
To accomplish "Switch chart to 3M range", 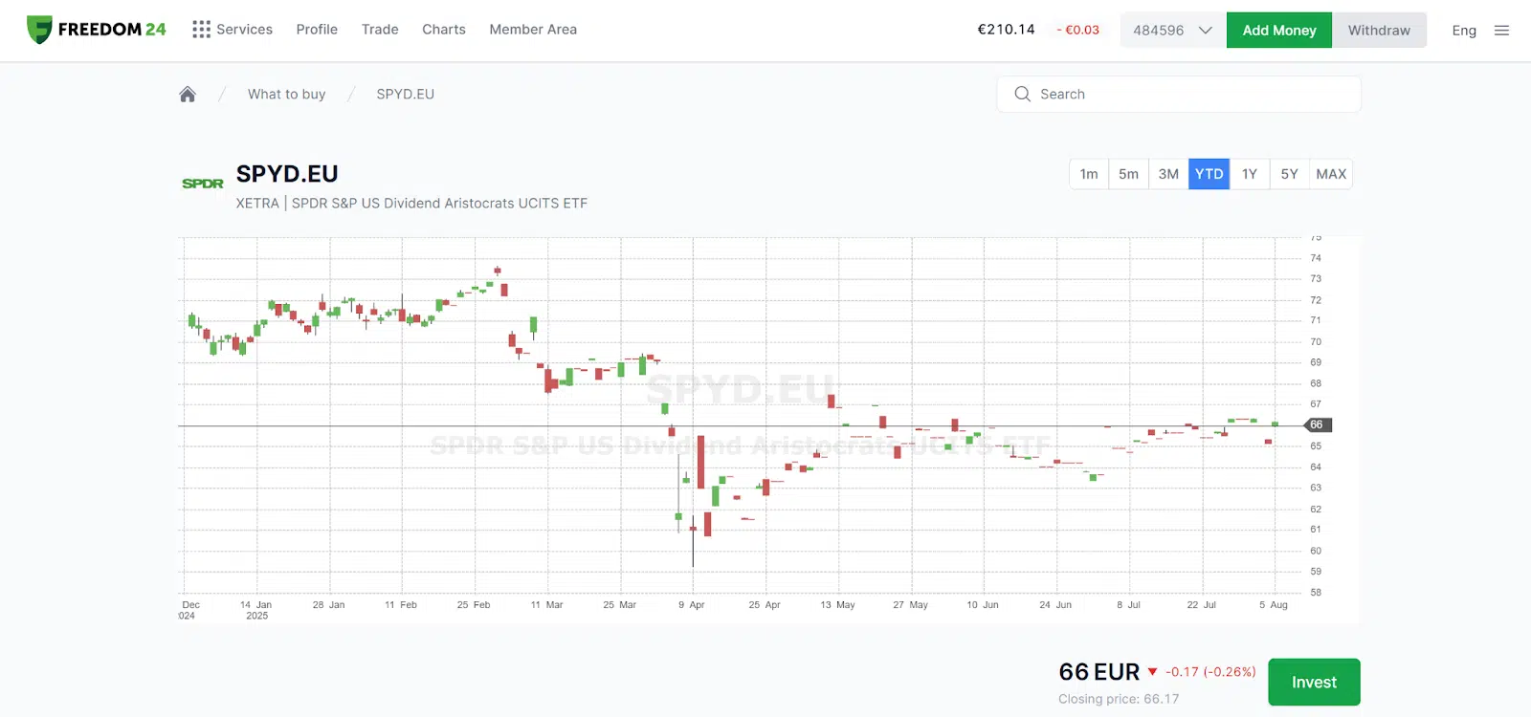I will click(x=1168, y=174).
